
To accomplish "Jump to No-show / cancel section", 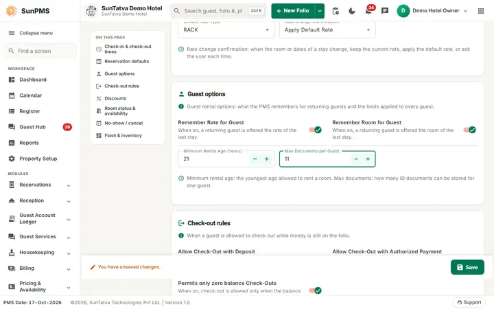I will click(x=128, y=124).
